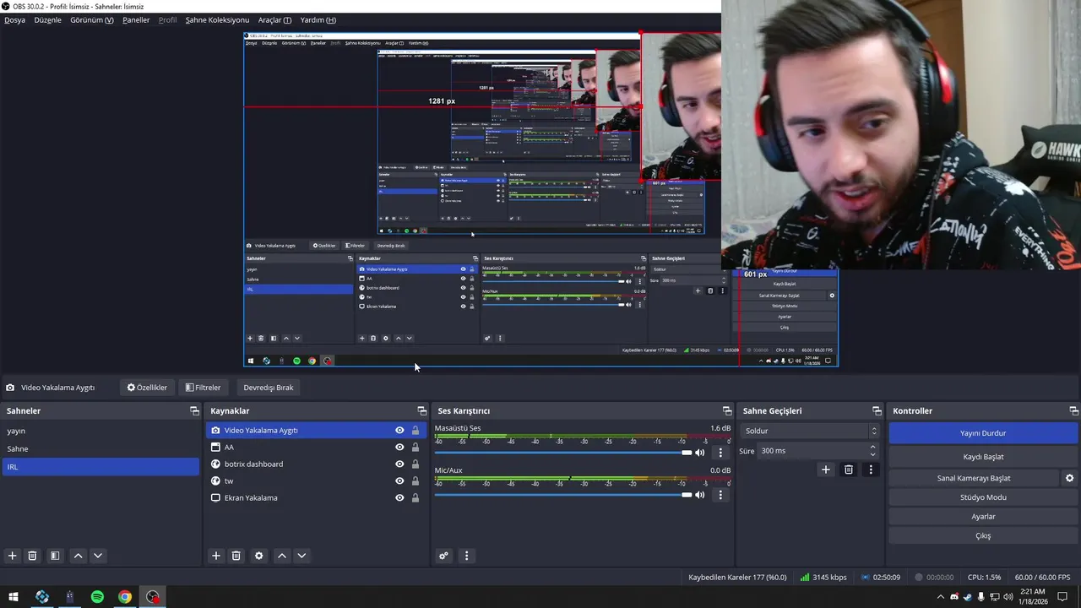Open the Araçlar menu
1081x608 pixels.
point(274,19)
